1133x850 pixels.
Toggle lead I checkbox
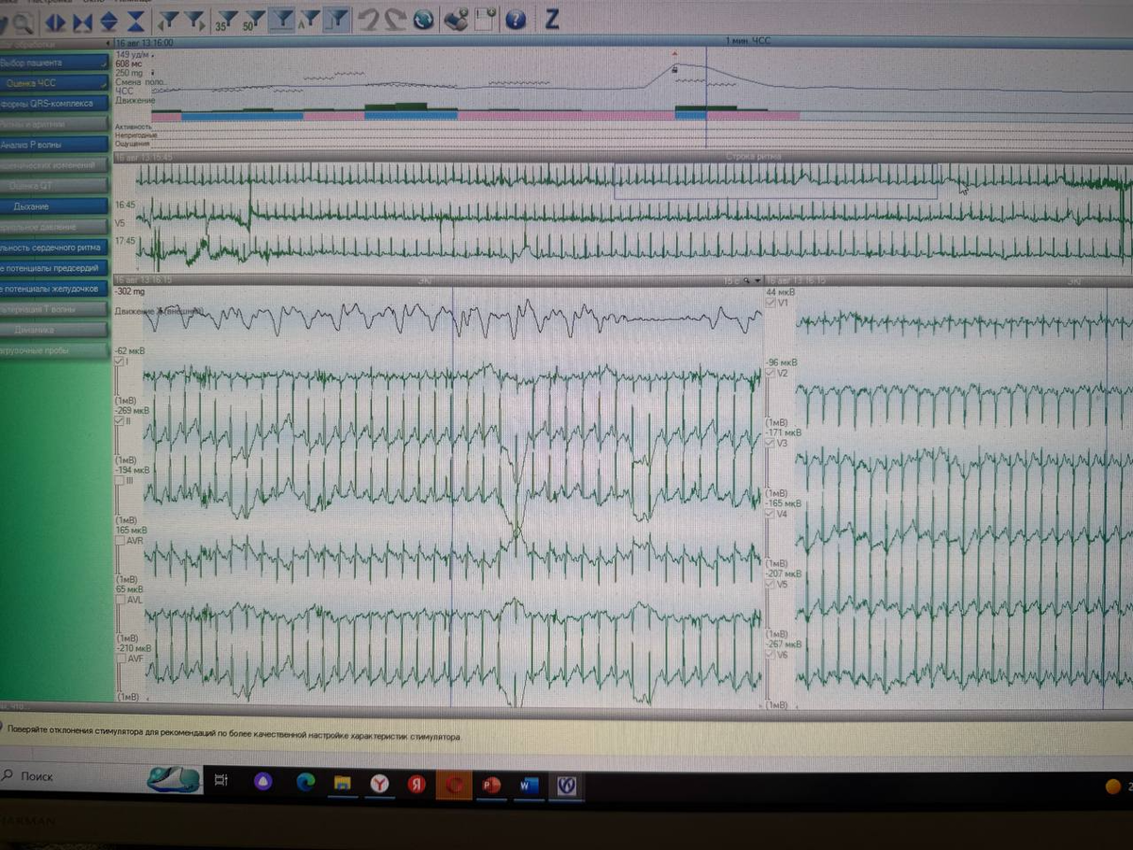[x=119, y=362]
